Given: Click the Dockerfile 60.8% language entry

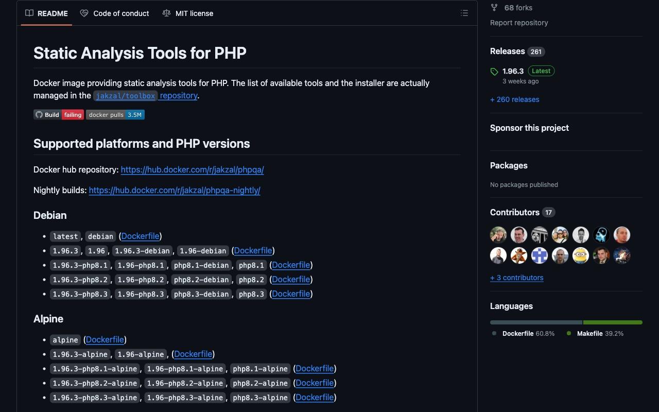Looking at the screenshot, I should tap(524, 333).
